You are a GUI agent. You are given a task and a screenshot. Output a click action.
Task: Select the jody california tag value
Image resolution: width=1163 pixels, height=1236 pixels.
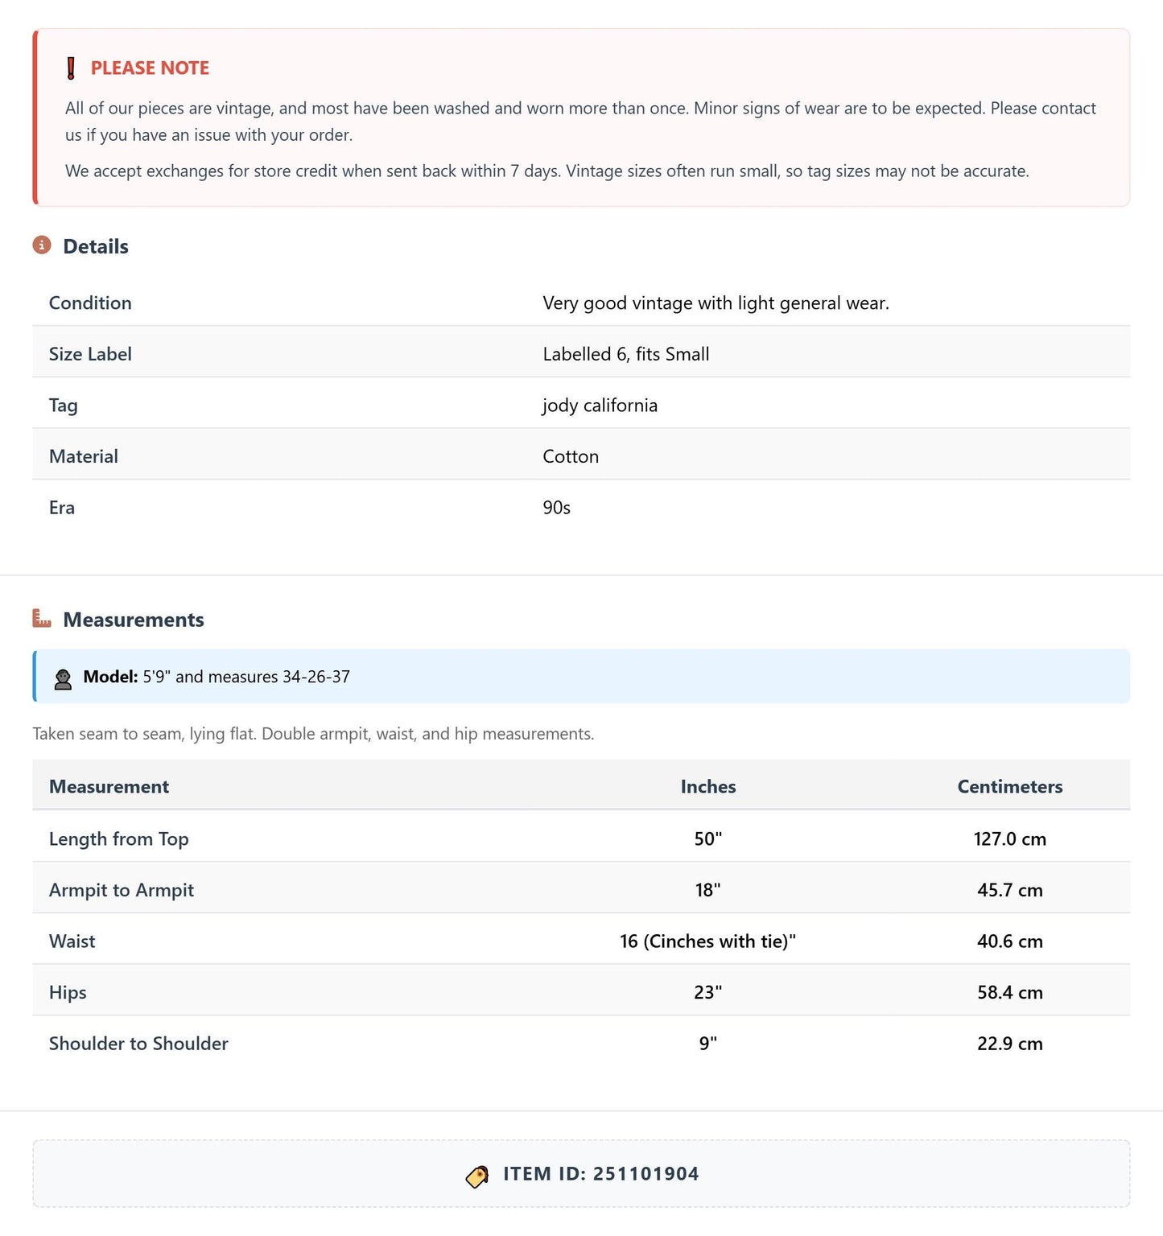(600, 405)
